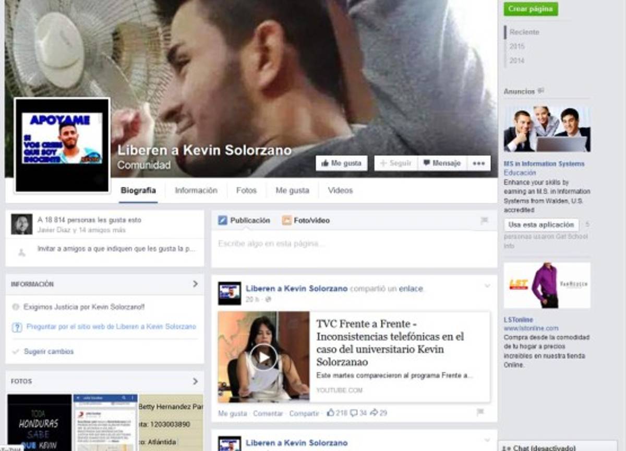Click the green Crear página button
The image size is (626, 451).
531,9
